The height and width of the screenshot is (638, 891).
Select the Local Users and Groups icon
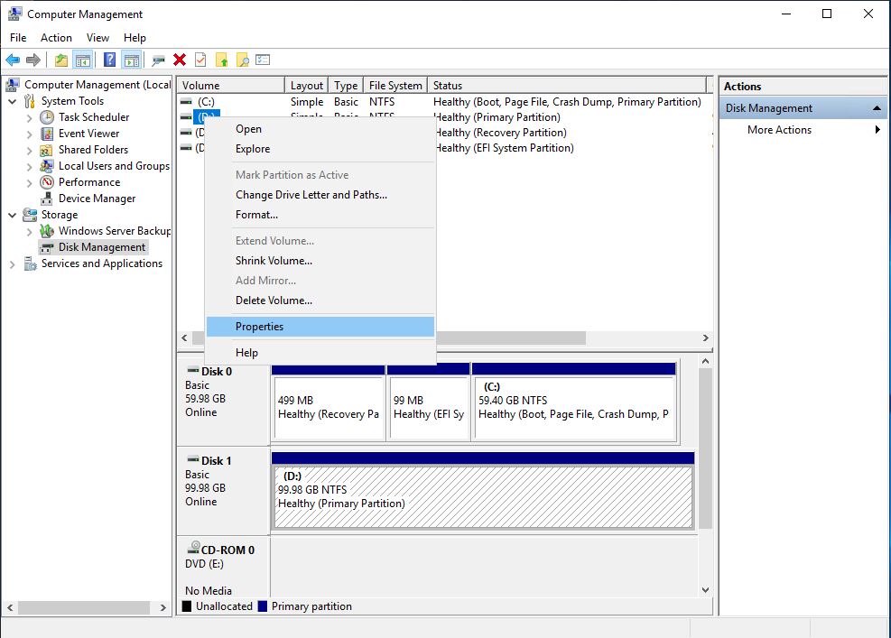click(47, 166)
